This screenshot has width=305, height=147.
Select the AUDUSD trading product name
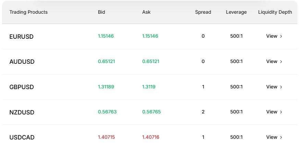pos(22,62)
